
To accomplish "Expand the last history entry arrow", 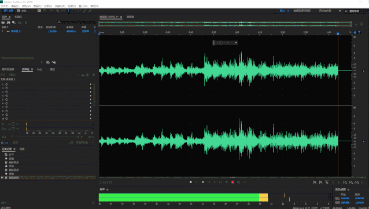I will pyautogui.click(x=2, y=177).
